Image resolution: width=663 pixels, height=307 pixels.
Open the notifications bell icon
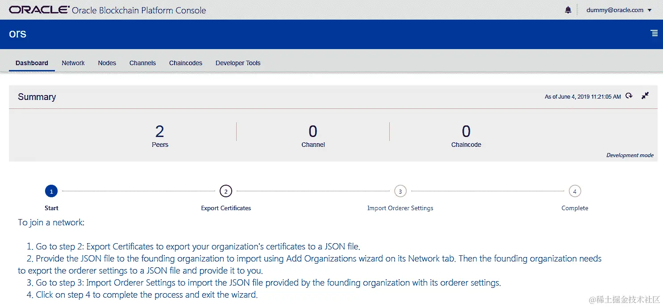tap(568, 10)
